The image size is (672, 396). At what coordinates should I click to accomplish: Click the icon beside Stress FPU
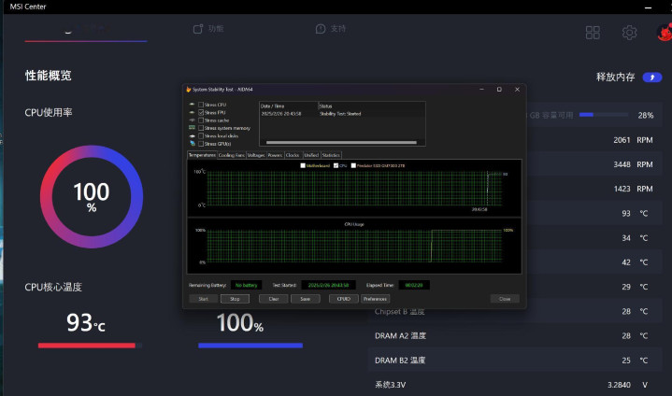coord(192,112)
